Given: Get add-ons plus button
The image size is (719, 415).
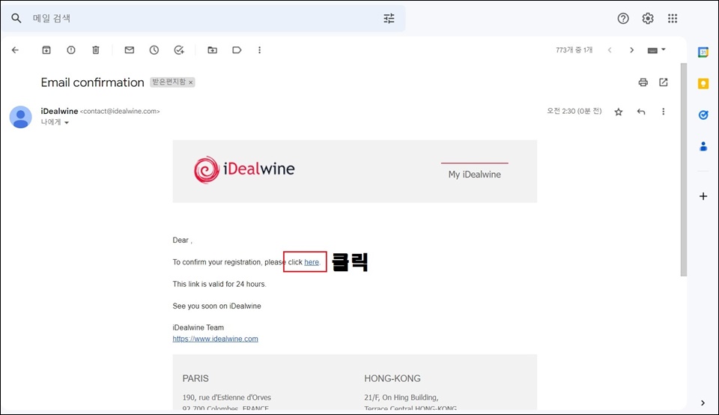Looking at the screenshot, I should pyautogui.click(x=703, y=196).
